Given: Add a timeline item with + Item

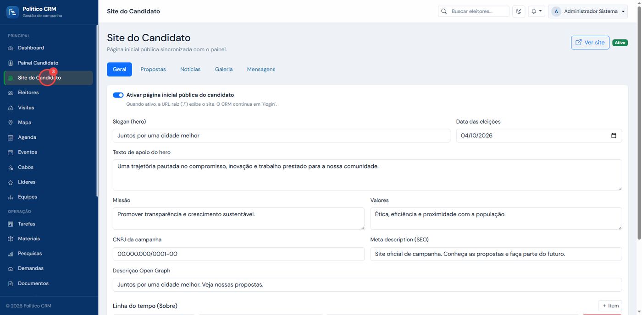Looking at the screenshot, I should (x=610, y=306).
